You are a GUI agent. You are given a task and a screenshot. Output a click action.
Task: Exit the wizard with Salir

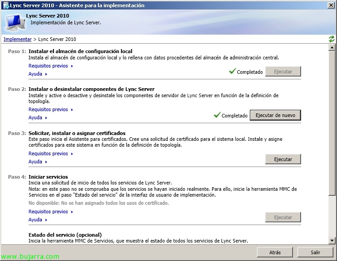coord(315,252)
